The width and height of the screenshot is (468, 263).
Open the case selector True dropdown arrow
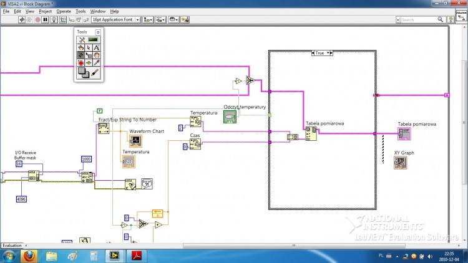(328, 53)
